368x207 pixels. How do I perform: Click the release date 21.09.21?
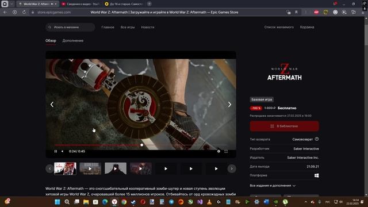point(313,167)
